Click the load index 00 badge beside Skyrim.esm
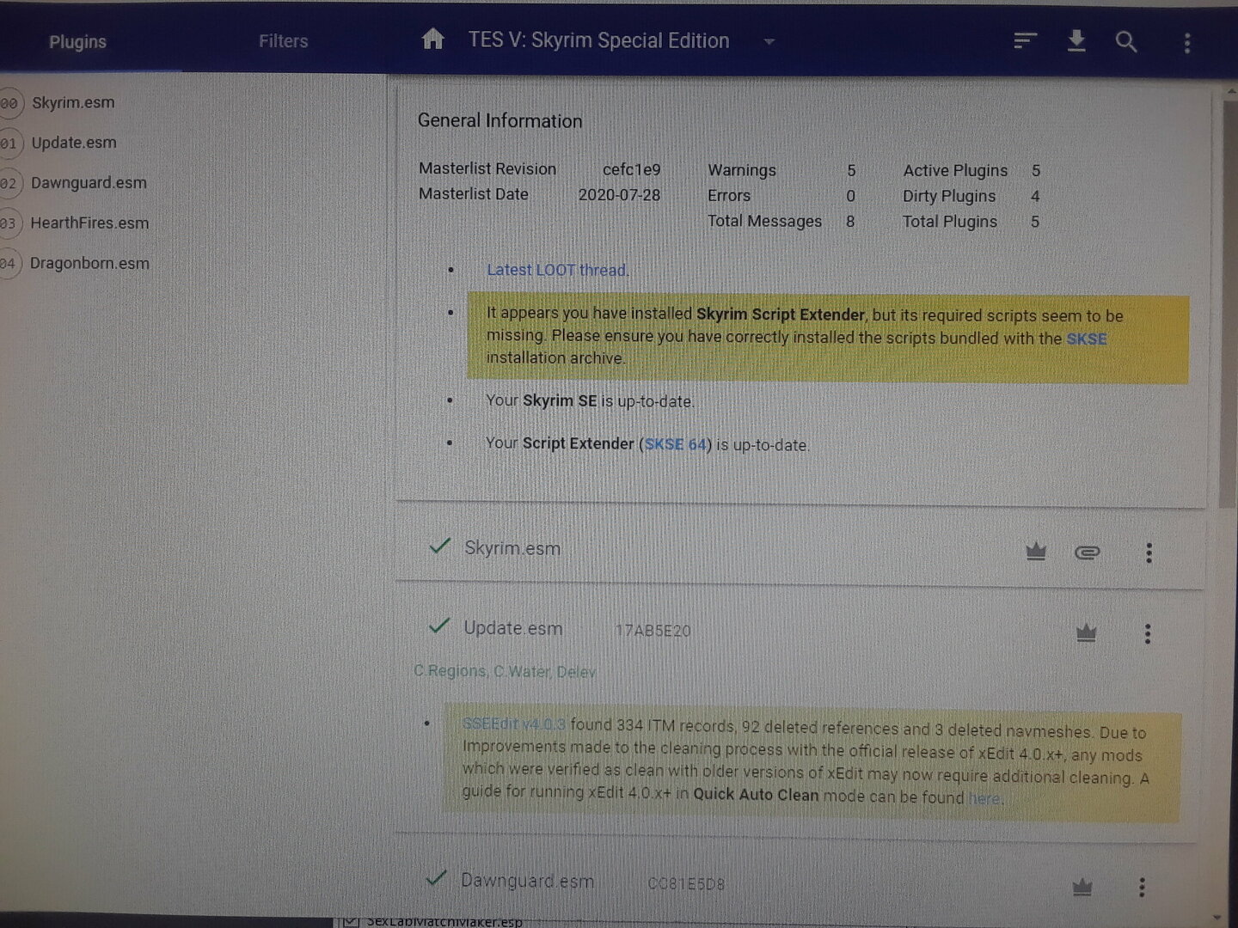Image resolution: width=1238 pixels, height=928 pixels. [9, 103]
